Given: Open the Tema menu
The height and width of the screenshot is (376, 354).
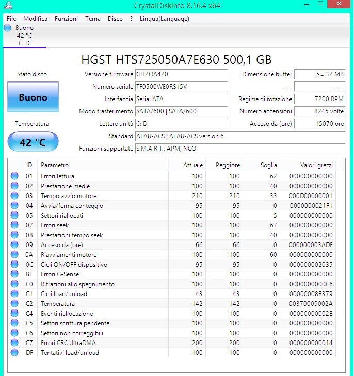Looking at the screenshot, I should point(93,19).
